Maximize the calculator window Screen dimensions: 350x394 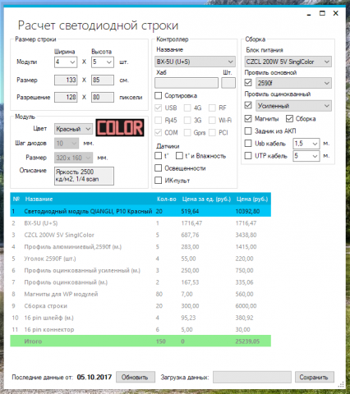pos(322,13)
